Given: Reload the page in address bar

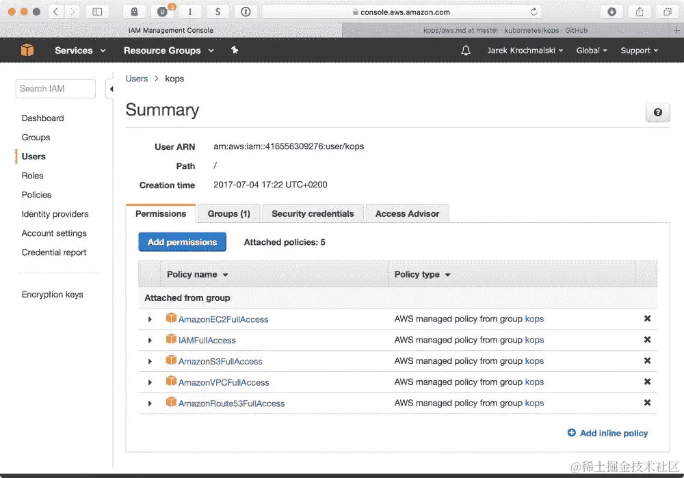Looking at the screenshot, I should click(534, 12).
